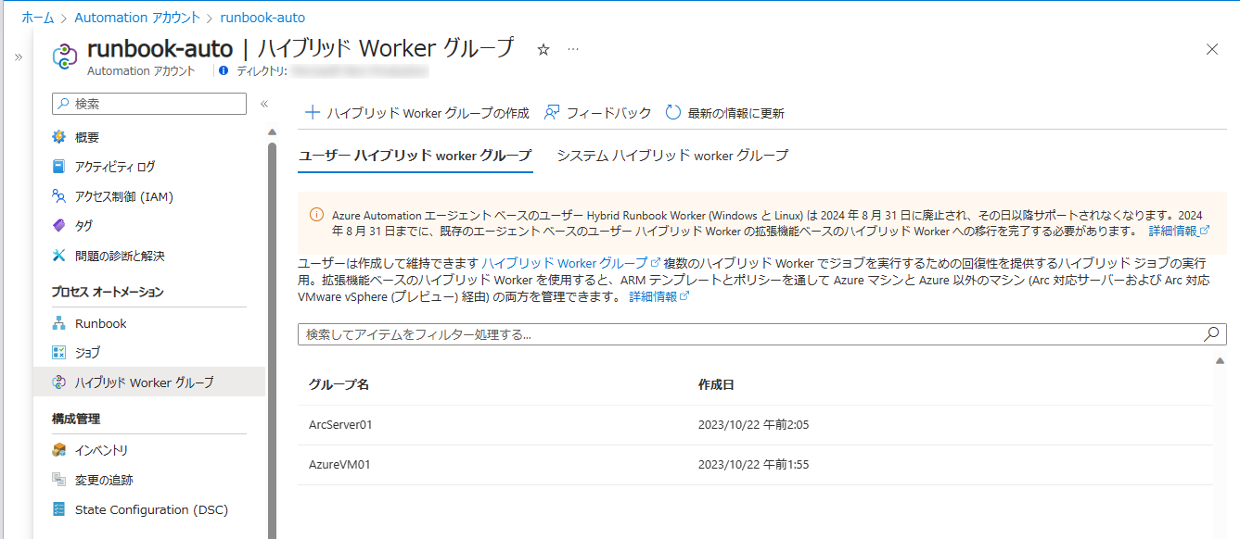Viewport: 1240px width, 539px height.
Task: Click the sidebar vertical scrollbar thumb
Action: coord(272,339)
